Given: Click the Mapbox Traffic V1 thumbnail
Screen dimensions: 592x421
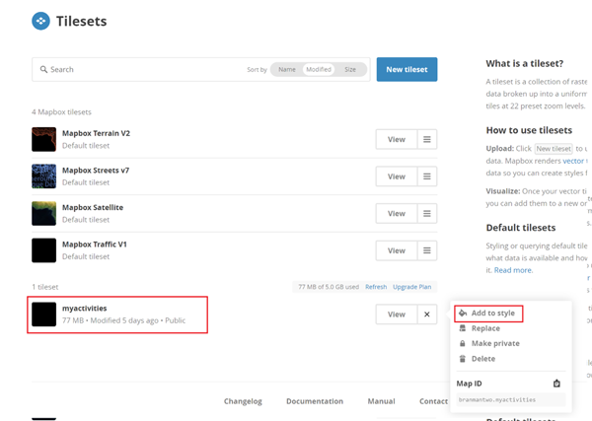Looking at the screenshot, I should pos(43,250).
